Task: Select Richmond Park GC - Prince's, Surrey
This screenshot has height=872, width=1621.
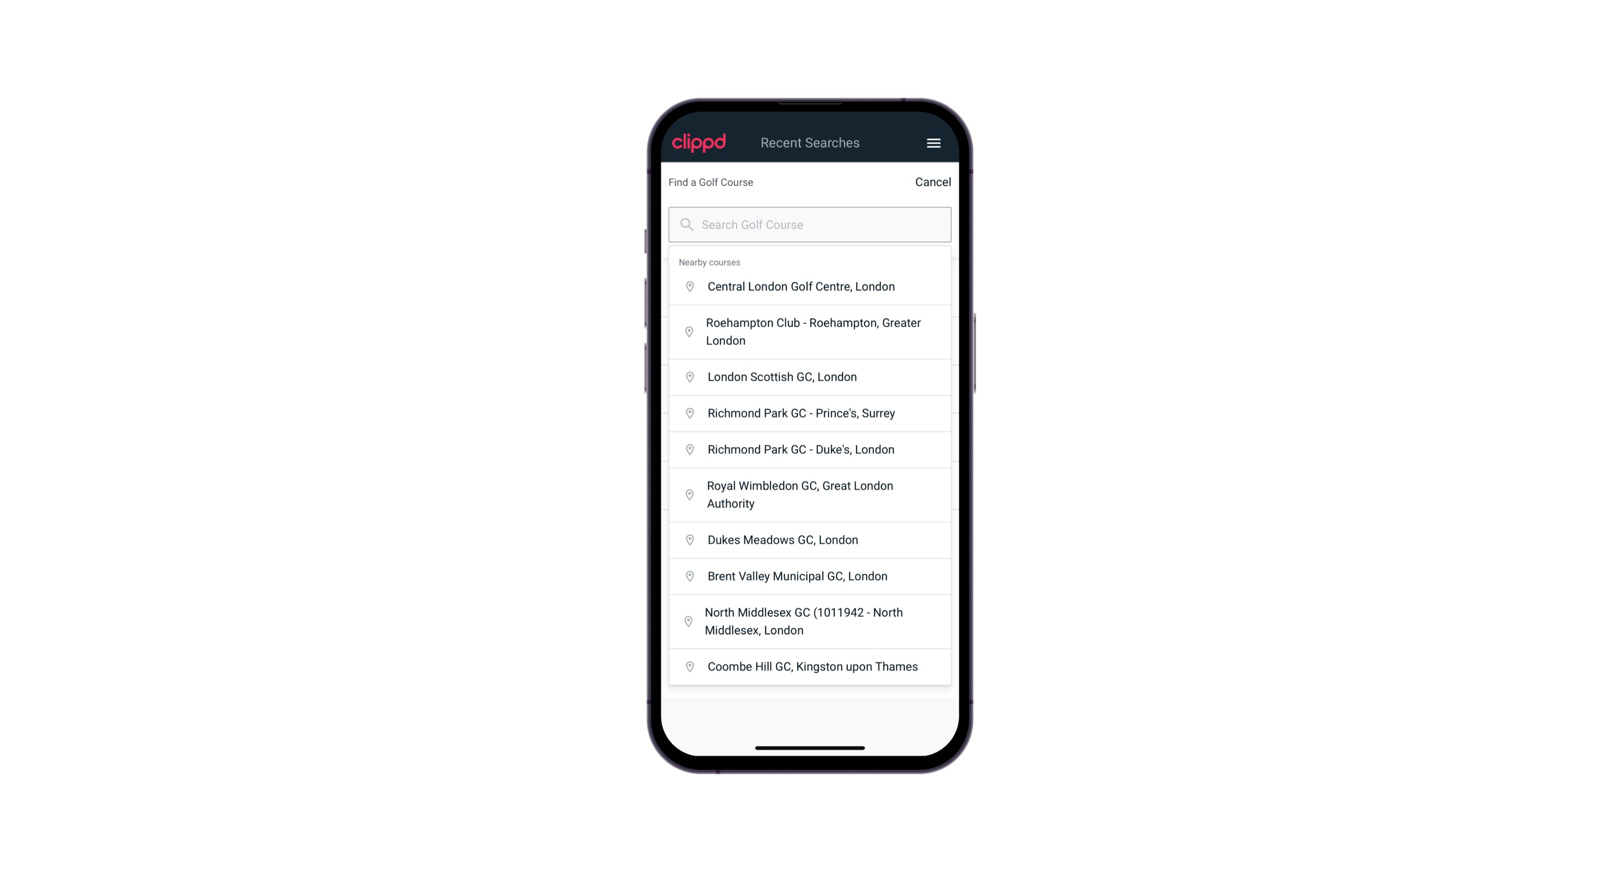Action: [x=810, y=413]
